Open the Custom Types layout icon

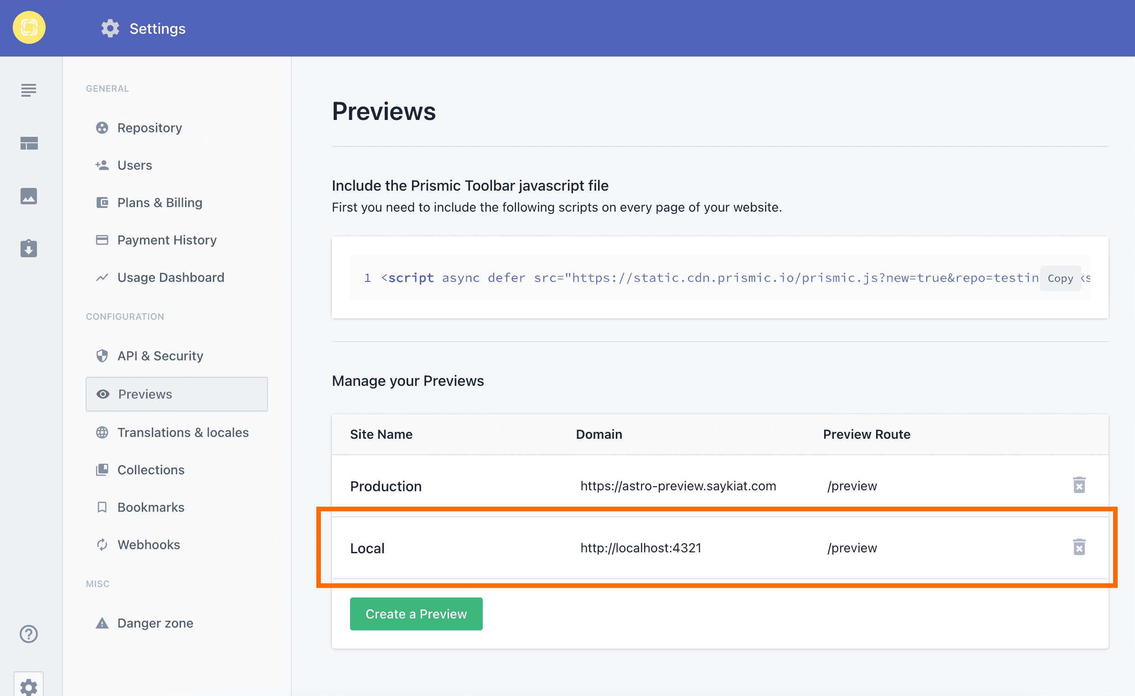(x=29, y=143)
